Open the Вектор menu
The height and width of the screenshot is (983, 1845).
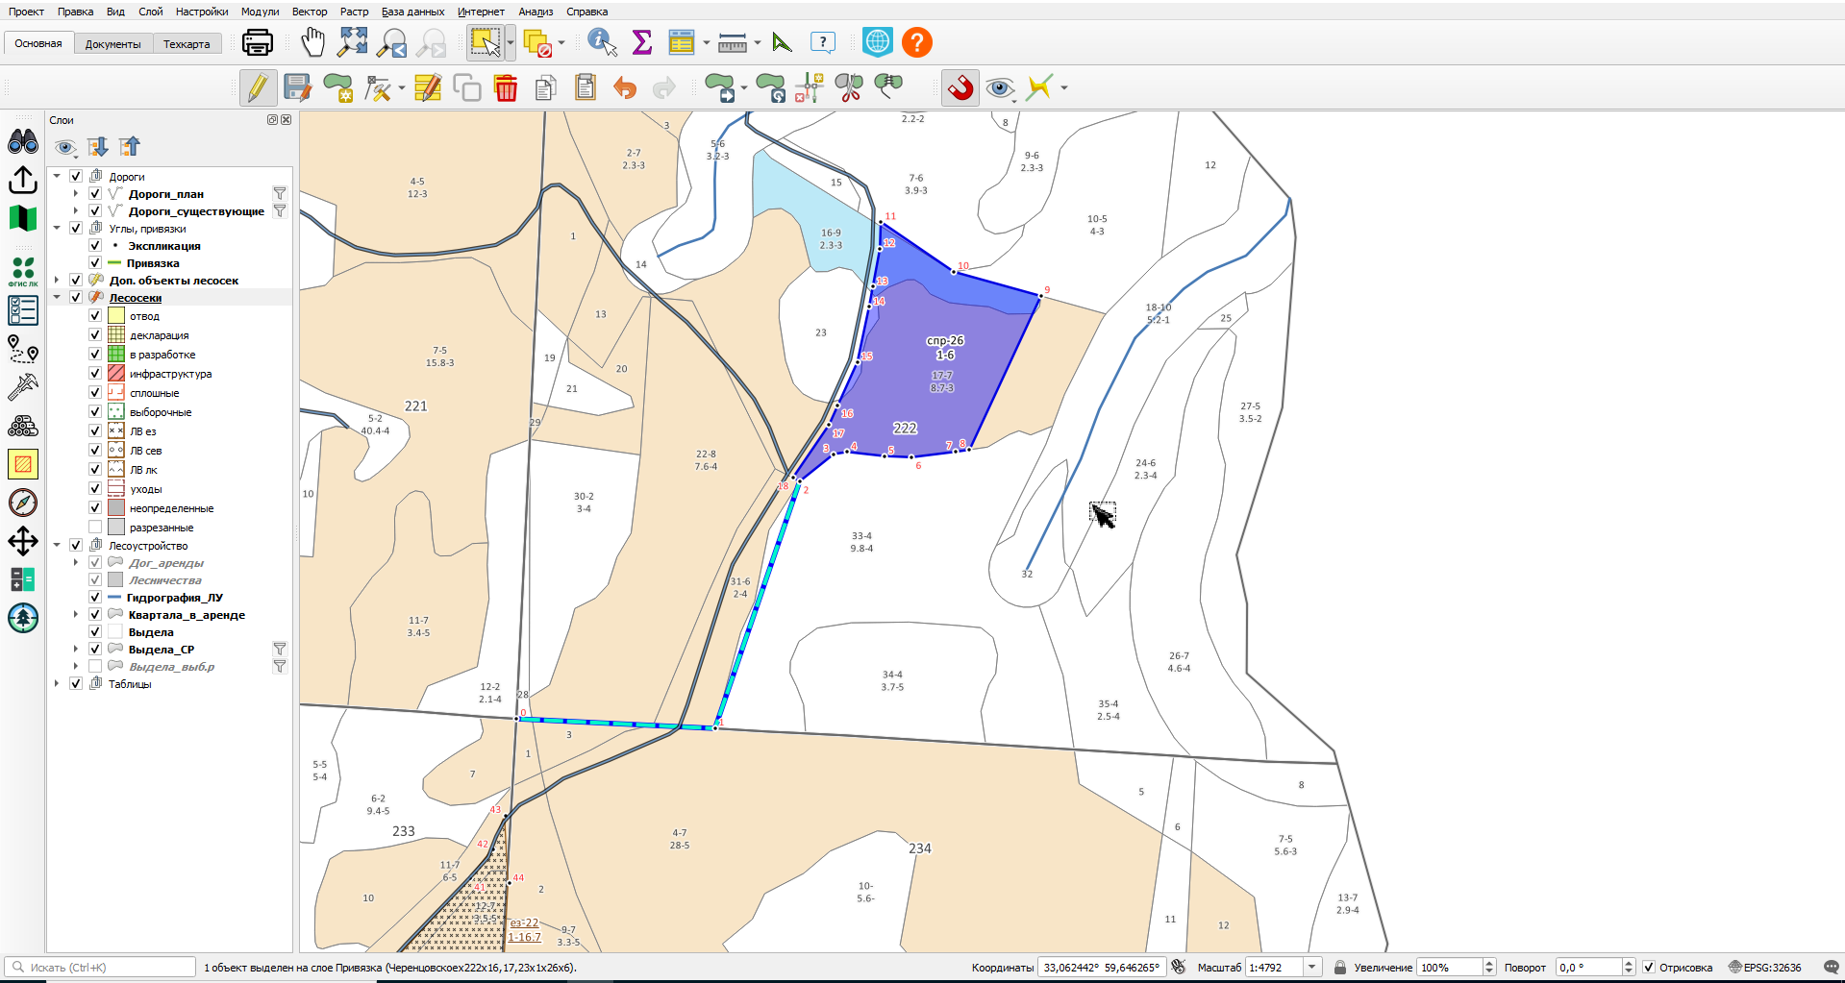(310, 12)
